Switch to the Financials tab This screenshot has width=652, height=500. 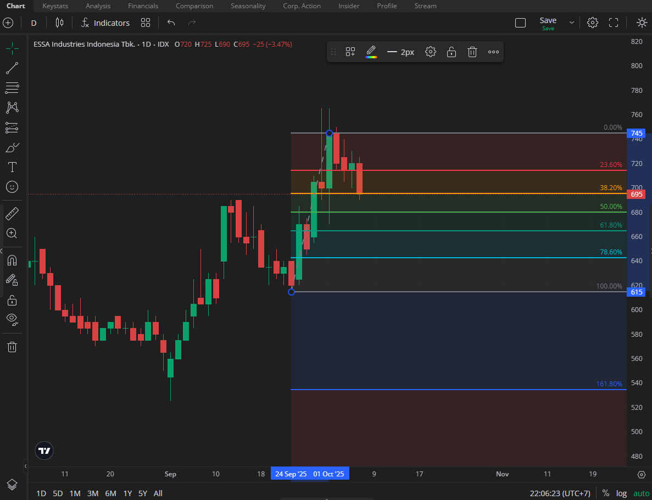point(143,6)
